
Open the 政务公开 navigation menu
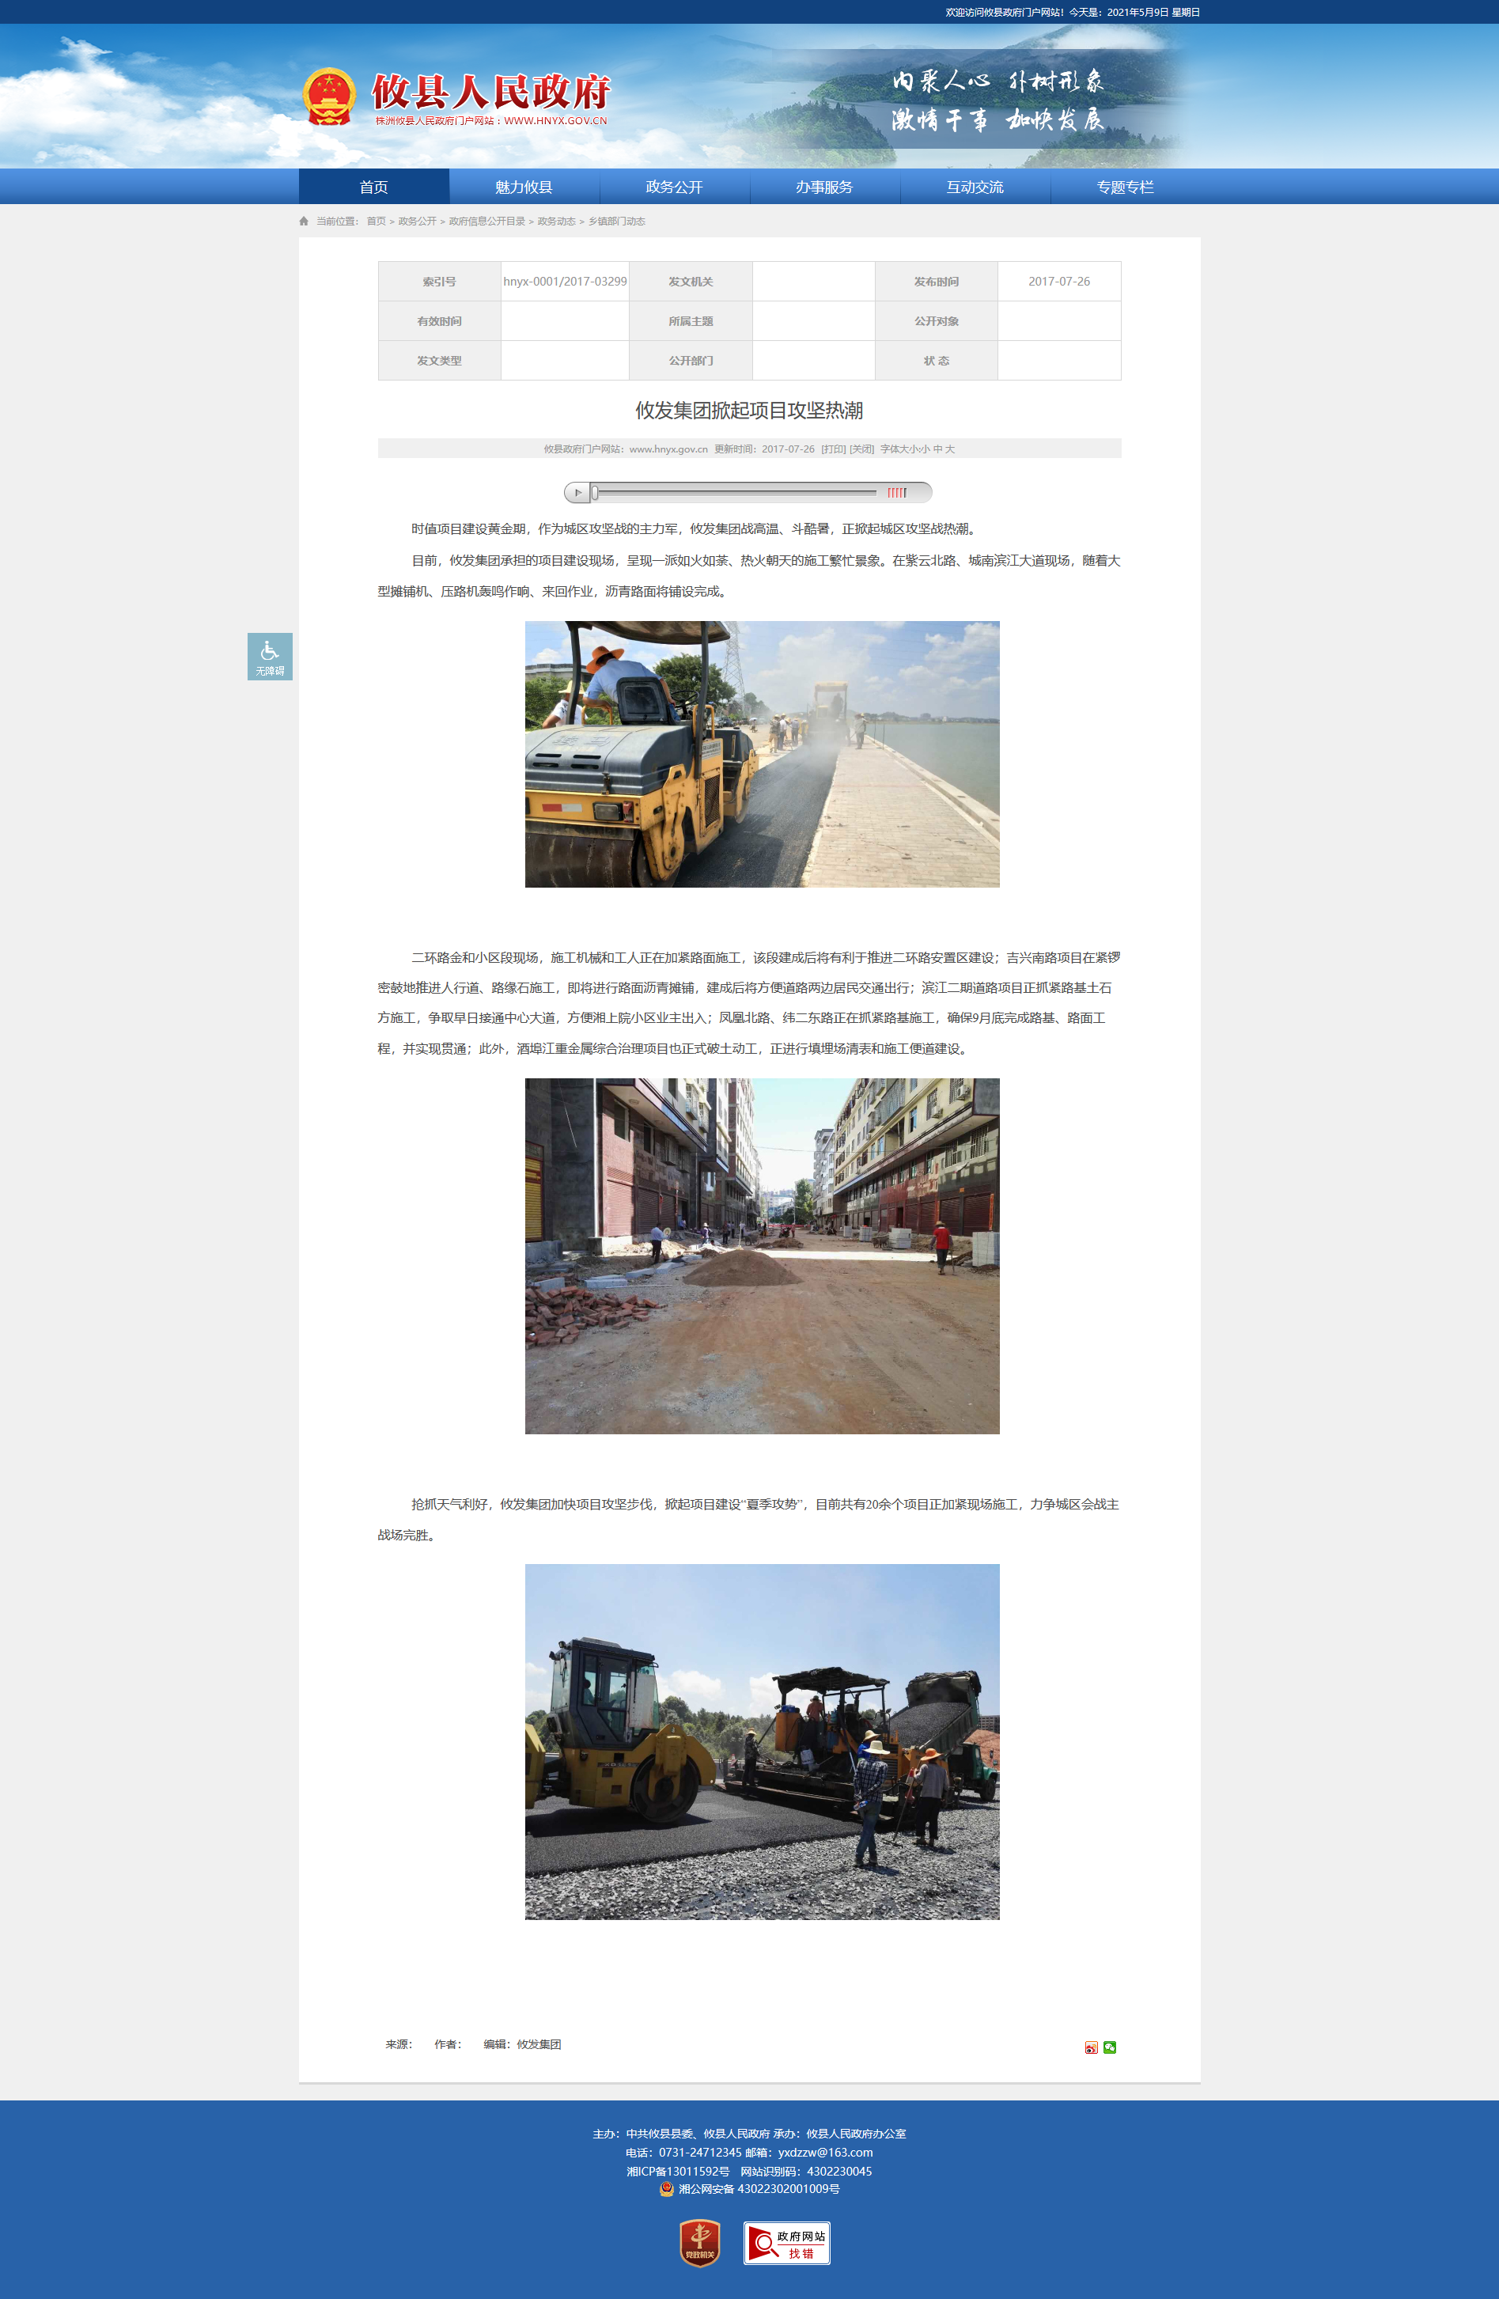click(674, 187)
